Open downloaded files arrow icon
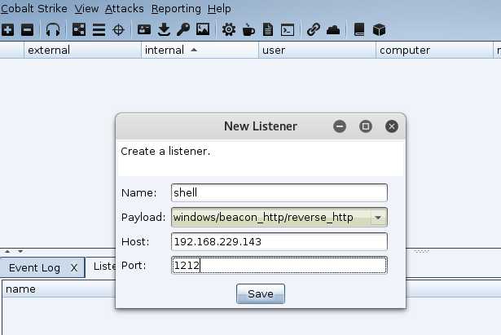The width and height of the screenshot is (501, 335). (164, 29)
